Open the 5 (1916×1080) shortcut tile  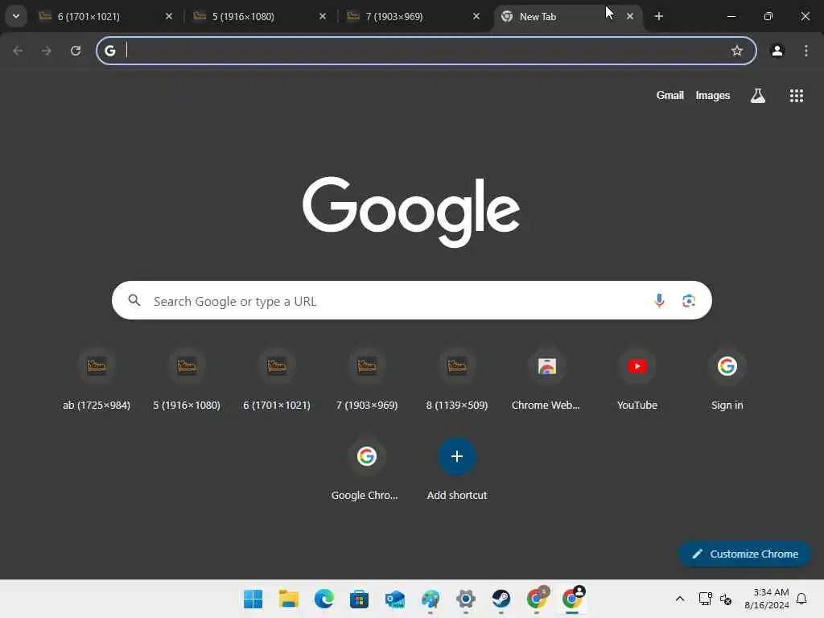point(187,380)
